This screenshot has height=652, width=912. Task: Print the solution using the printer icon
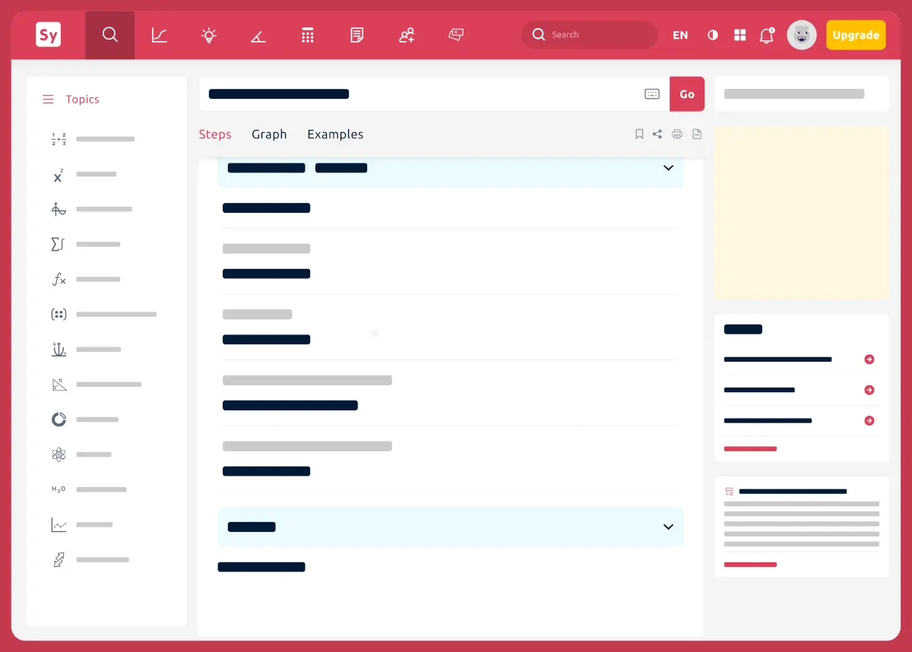pos(677,134)
